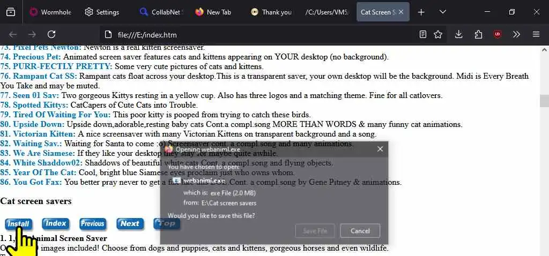Open the Victorian Kitten link
The width and height of the screenshot is (549, 256).
pyautogui.click(x=44, y=134)
